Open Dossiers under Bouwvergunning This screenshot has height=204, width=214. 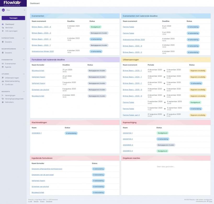pyautogui.click(x=10, y=53)
